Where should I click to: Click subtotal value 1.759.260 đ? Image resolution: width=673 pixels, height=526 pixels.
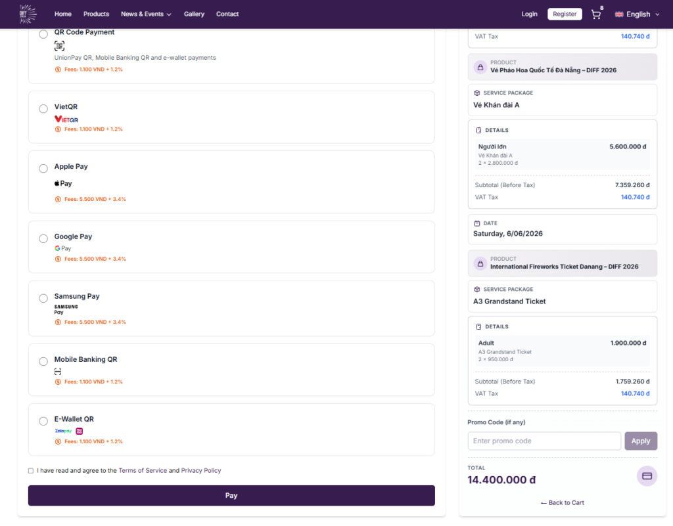632,382
